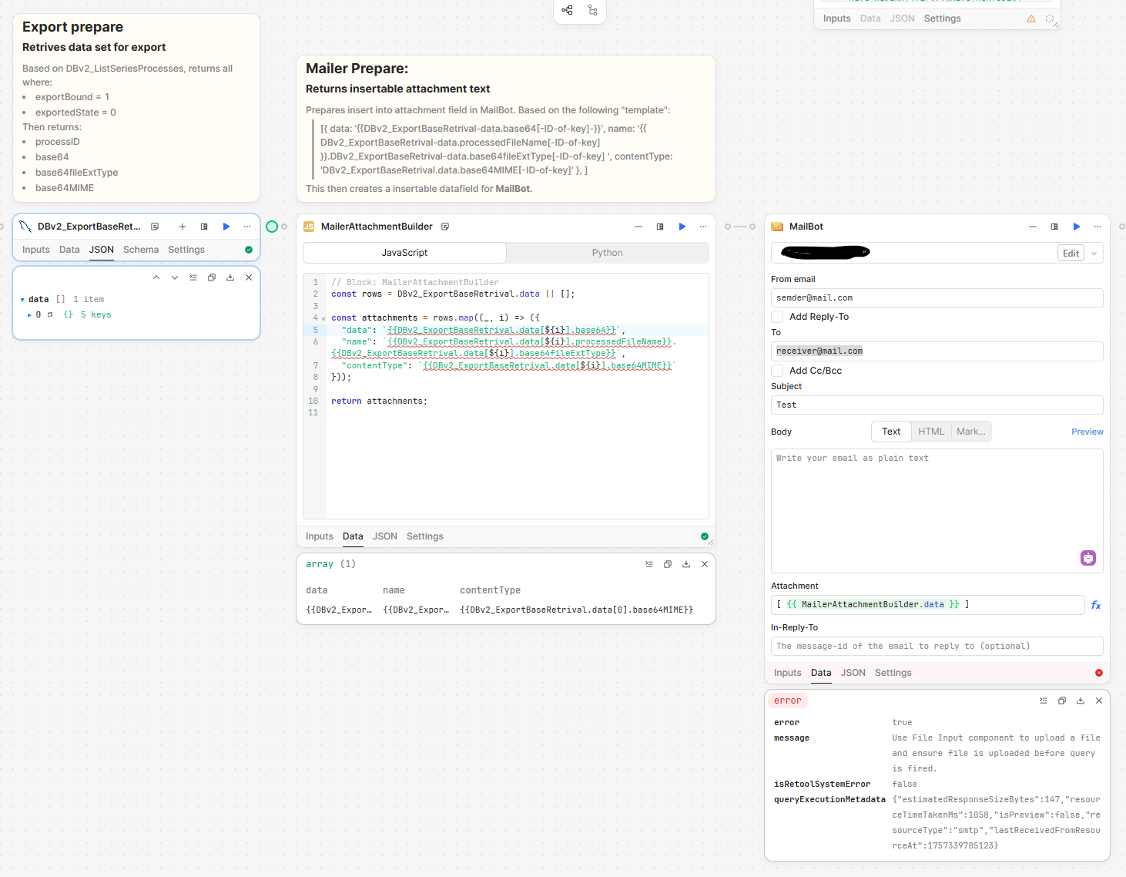This screenshot has width=1126, height=877.
Task: Switch language toggle to Python
Action: pos(607,253)
